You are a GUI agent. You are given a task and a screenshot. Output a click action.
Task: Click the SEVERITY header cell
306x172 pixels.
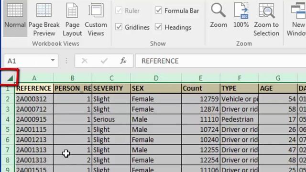111,88
